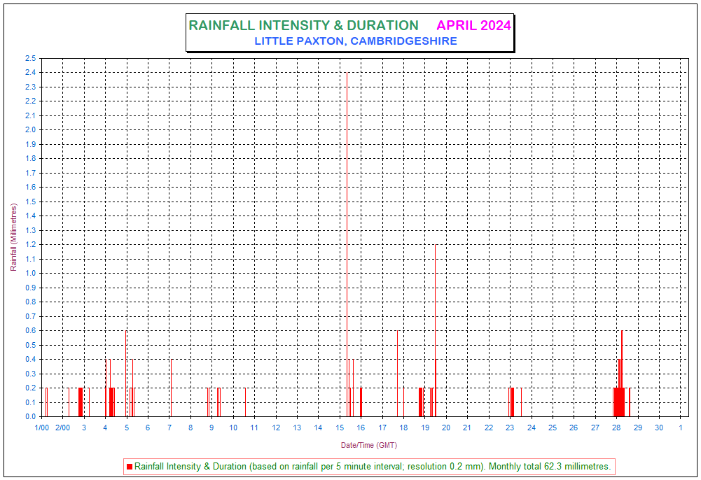Viewport: 701px width, 480px height.
Task: Click the 2.4 mm rainfall spike on day 15
Action: tap(347, 244)
